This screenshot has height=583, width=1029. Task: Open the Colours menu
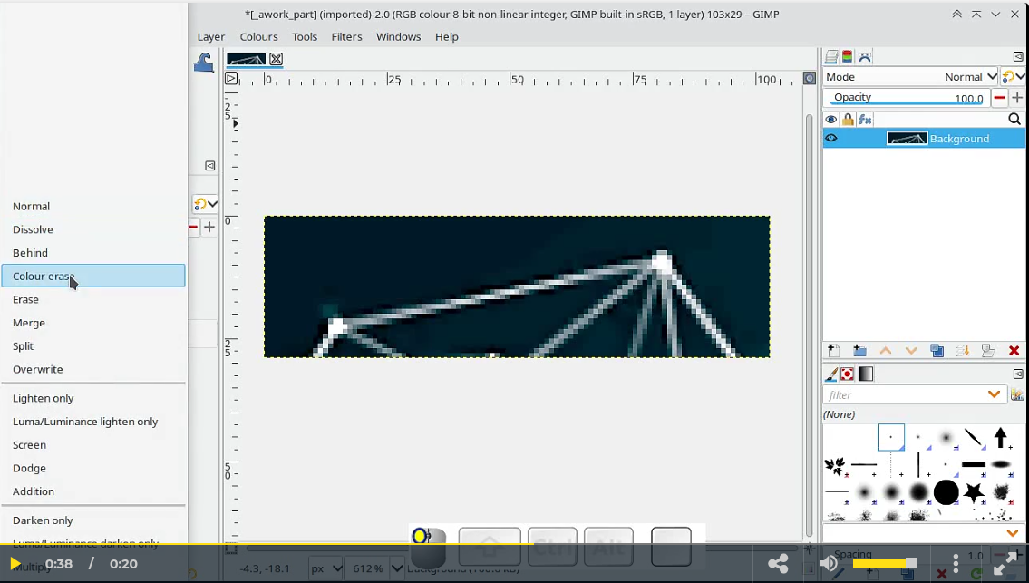[258, 37]
